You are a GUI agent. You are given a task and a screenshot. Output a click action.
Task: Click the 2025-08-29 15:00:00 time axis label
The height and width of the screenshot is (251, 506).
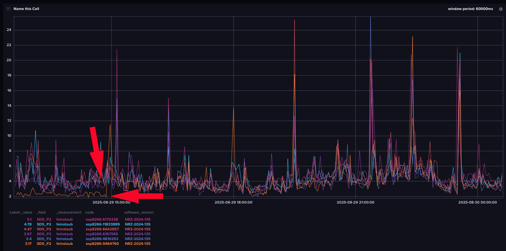tap(111, 202)
